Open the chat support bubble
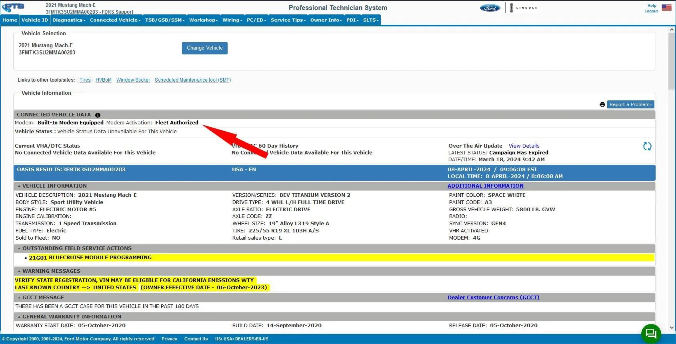Image resolution: width=676 pixels, height=344 pixels. coord(651,333)
